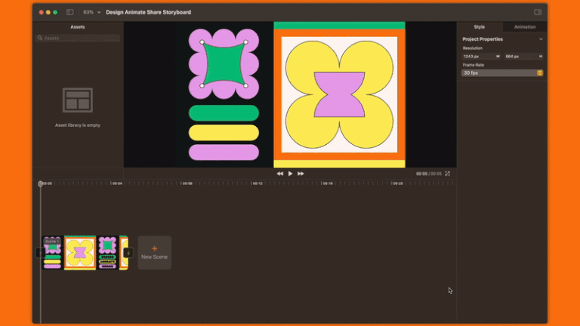Select the yellow flower scene thumbnail

[80, 253]
